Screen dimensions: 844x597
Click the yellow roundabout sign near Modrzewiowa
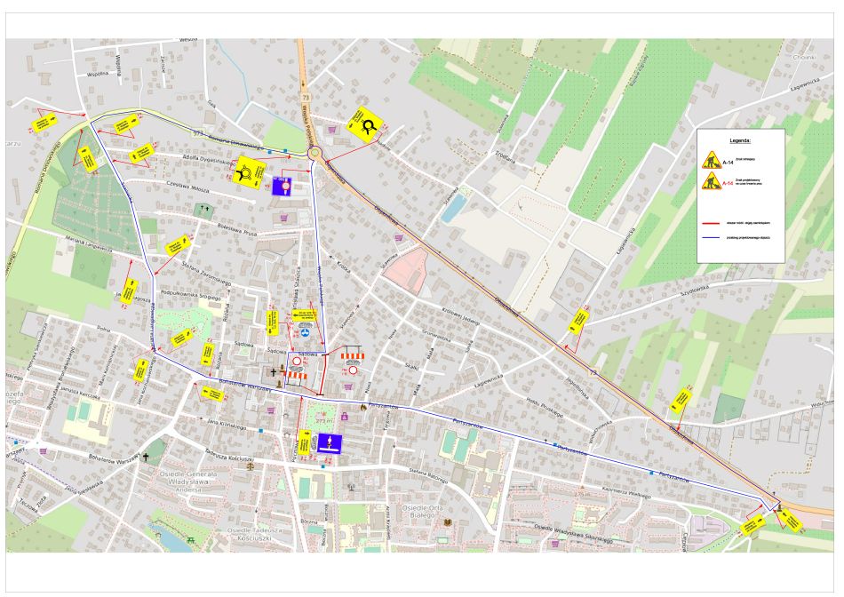365,125
